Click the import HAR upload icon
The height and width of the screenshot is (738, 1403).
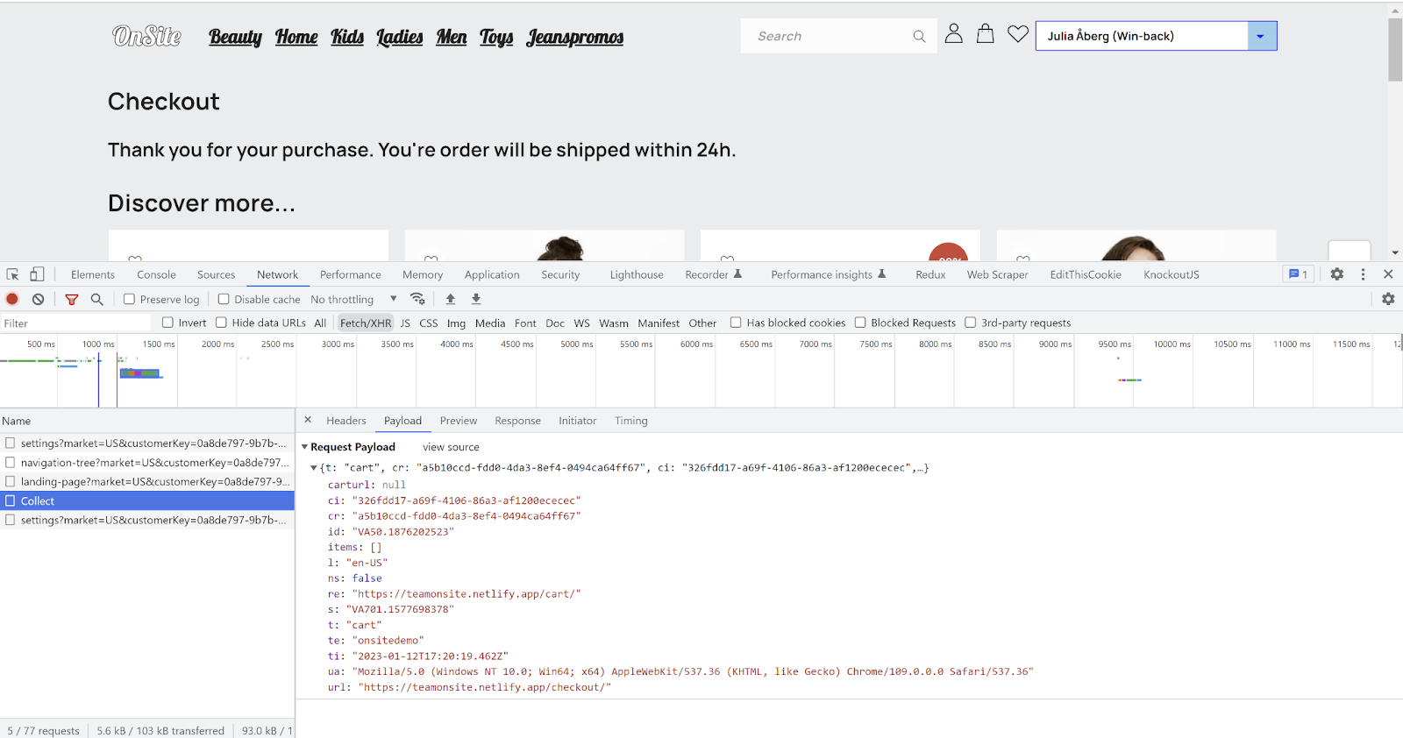click(451, 299)
